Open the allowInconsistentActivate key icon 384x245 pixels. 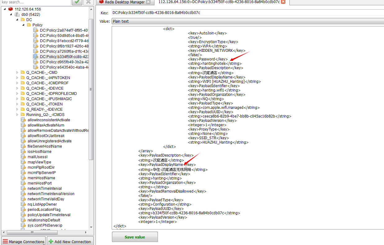point(23,120)
